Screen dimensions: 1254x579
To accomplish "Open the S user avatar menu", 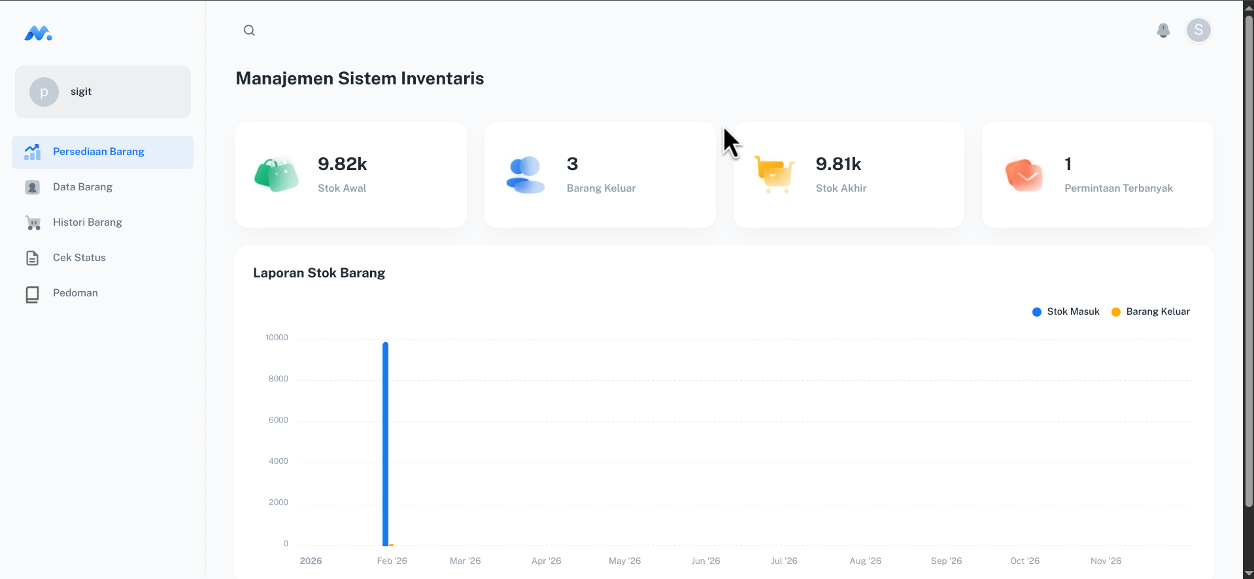I will [x=1198, y=30].
